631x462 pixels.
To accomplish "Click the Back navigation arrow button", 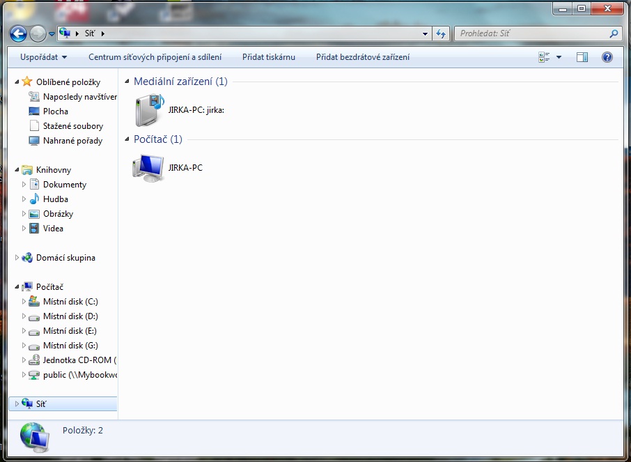I will (19, 33).
